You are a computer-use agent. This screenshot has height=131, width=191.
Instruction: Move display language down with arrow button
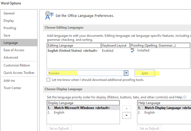point(127,115)
